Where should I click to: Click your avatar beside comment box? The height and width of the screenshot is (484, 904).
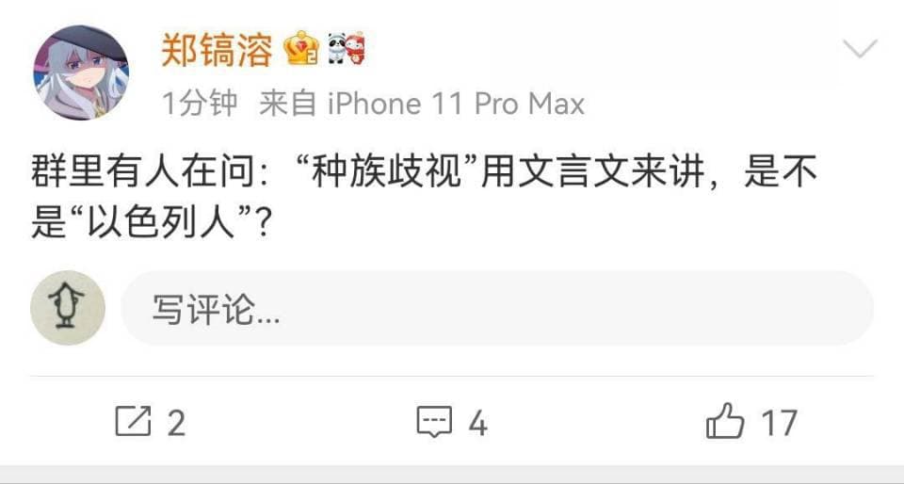tap(68, 308)
